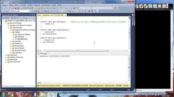The image size is (174, 97).
Task: Click the Copy icon in toolbar
Action: [x=51, y=8]
